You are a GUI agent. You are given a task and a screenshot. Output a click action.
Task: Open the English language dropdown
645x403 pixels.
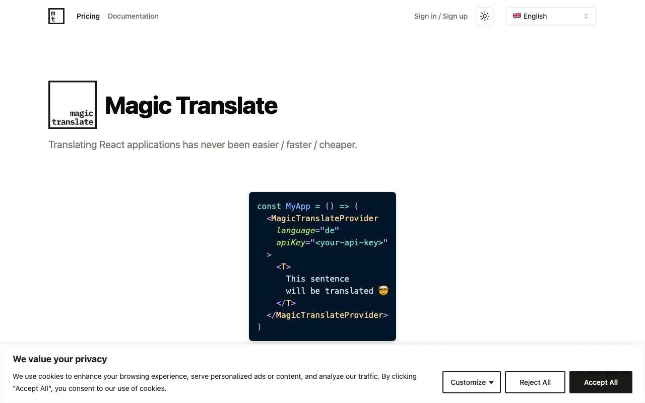point(551,16)
